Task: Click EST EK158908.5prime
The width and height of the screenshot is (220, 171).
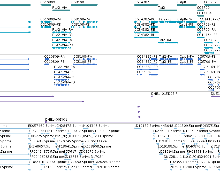Action: (x=84, y=149)
